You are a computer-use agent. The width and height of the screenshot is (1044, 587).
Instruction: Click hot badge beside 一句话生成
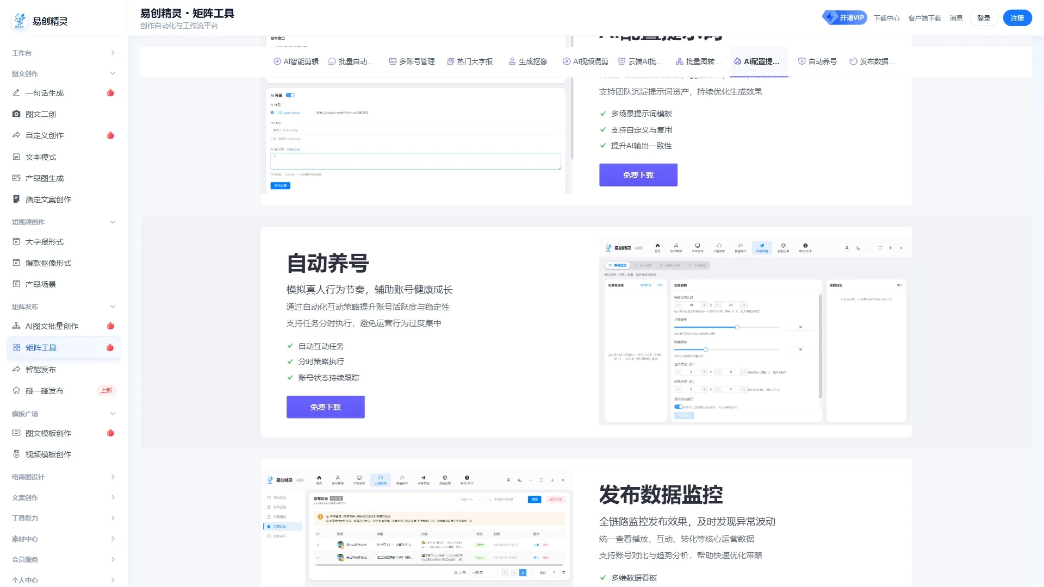(110, 93)
